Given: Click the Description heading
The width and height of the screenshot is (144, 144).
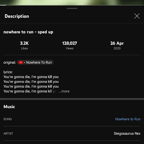Looking at the screenshot, I should [x=17, y=16].
